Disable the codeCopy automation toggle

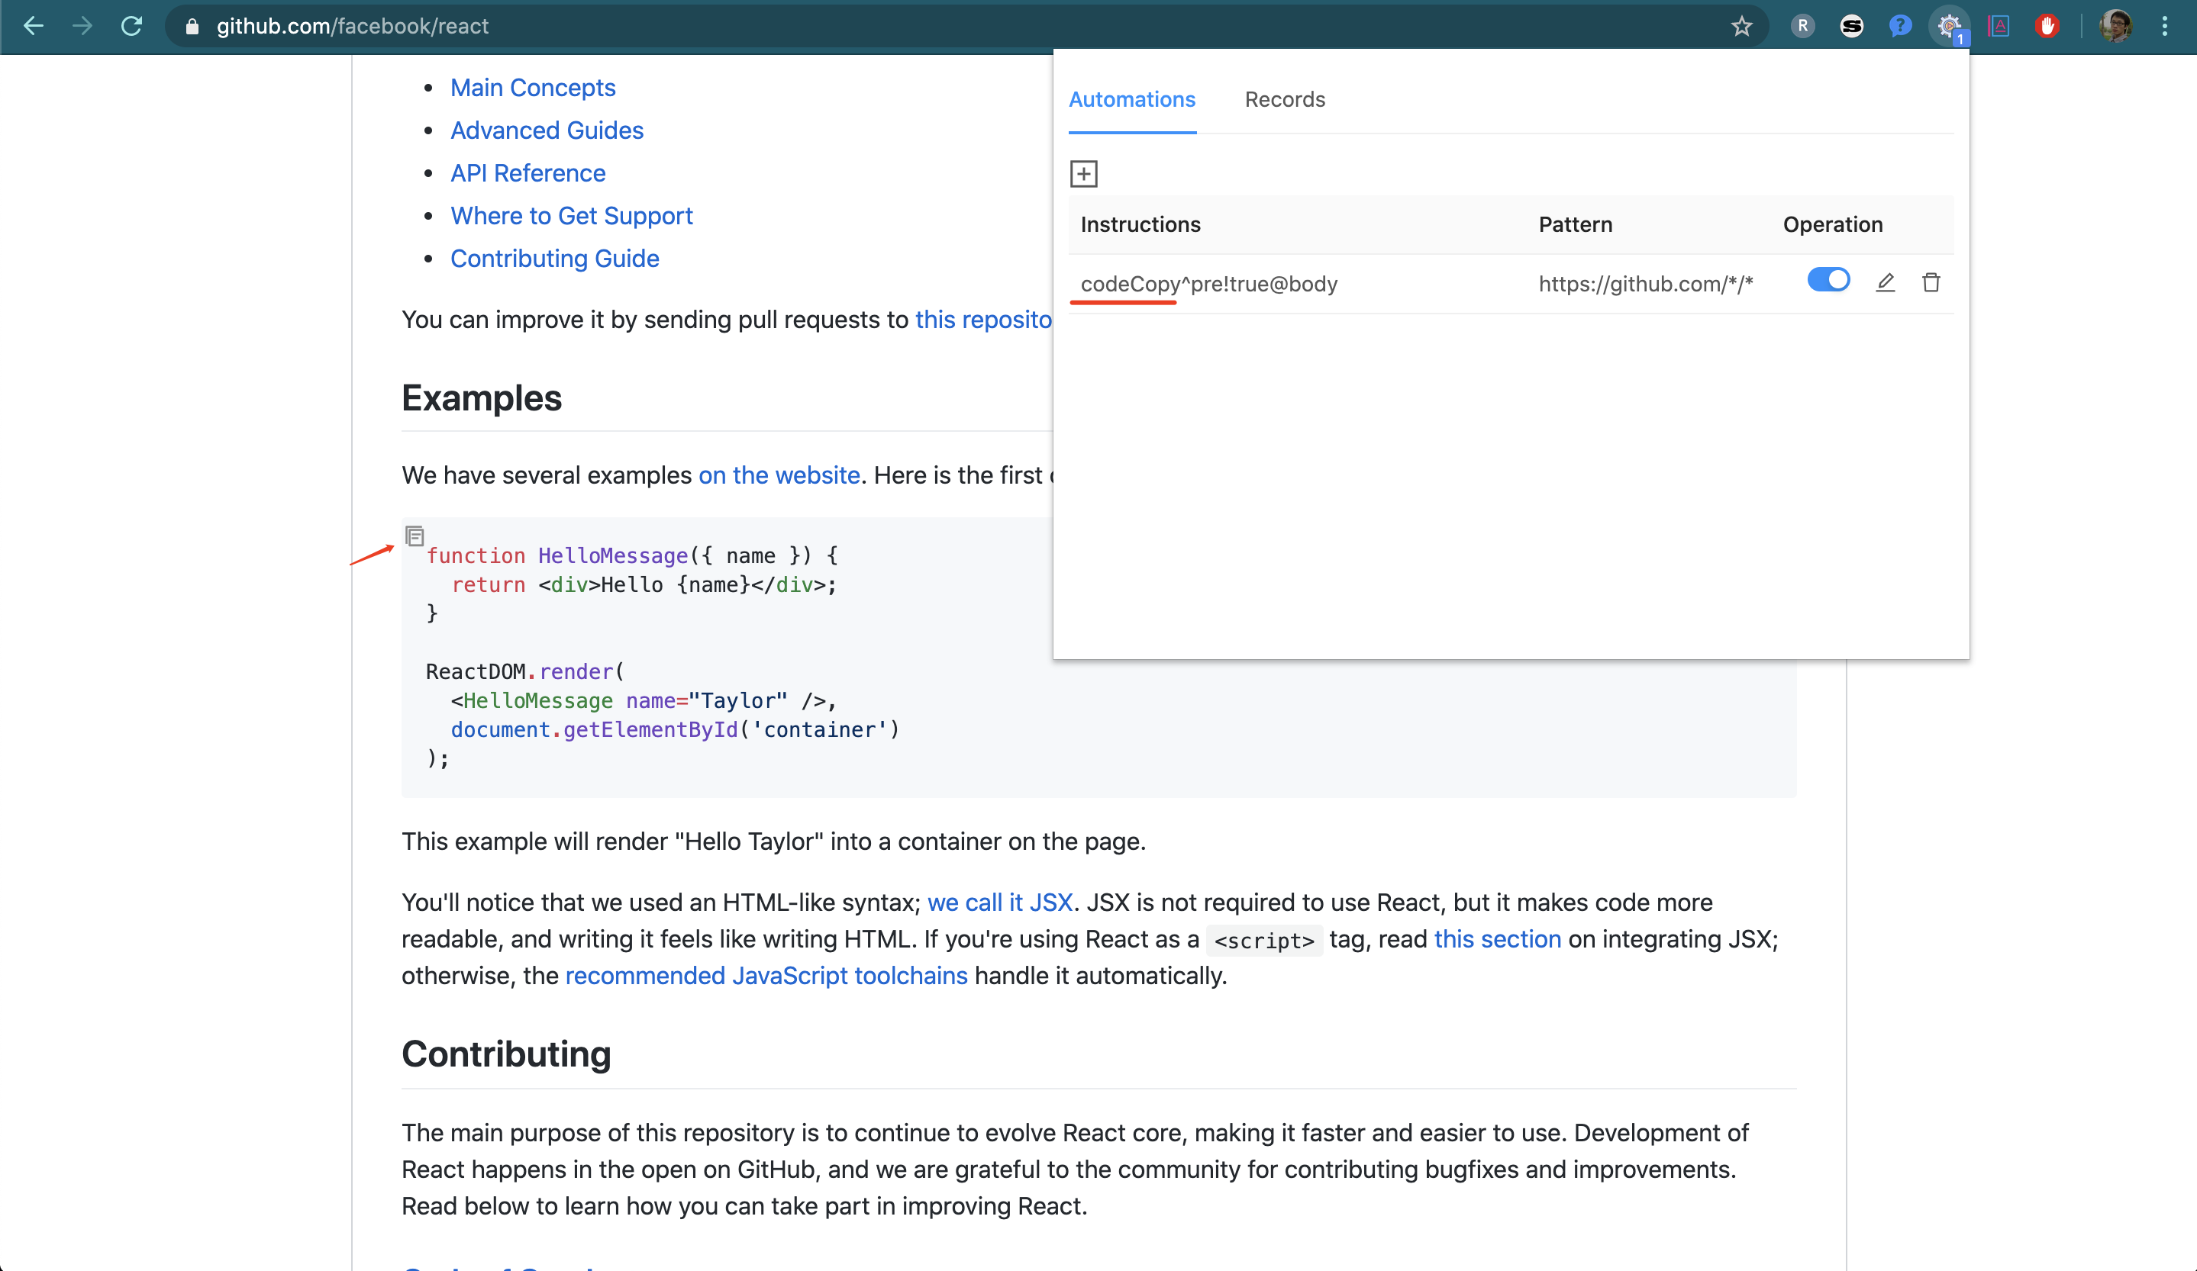coord(1828,280)
